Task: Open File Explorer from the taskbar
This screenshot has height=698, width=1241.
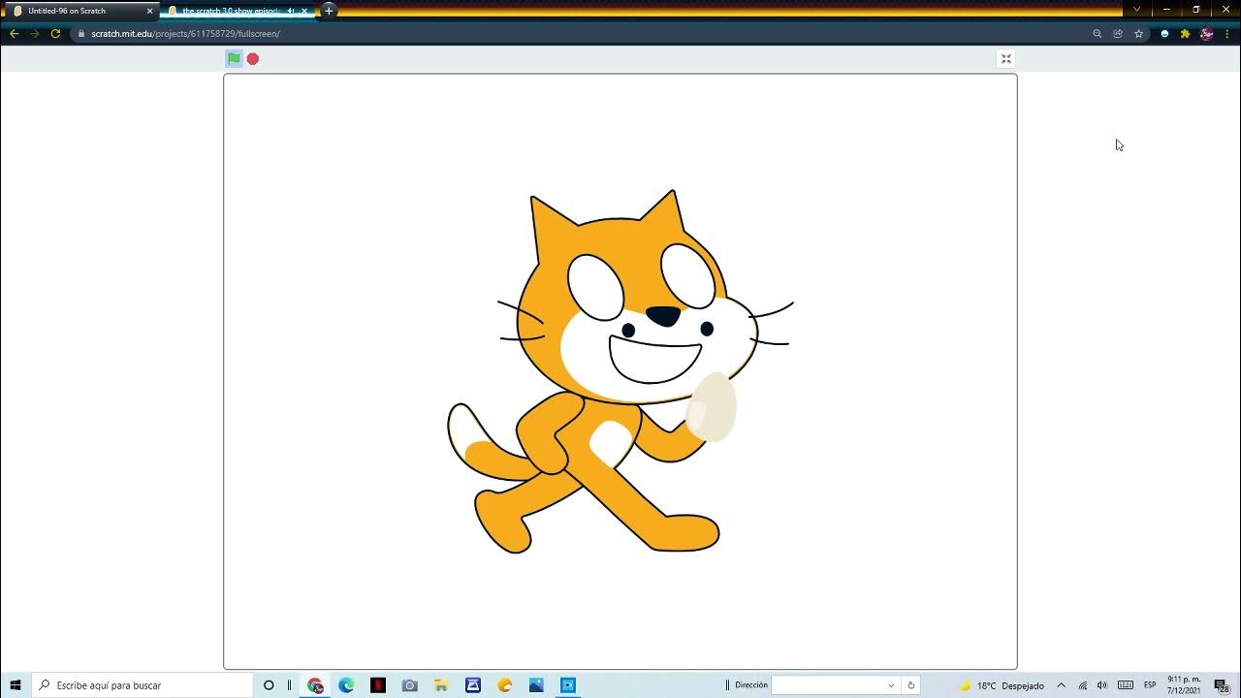Action: (441, 685)
